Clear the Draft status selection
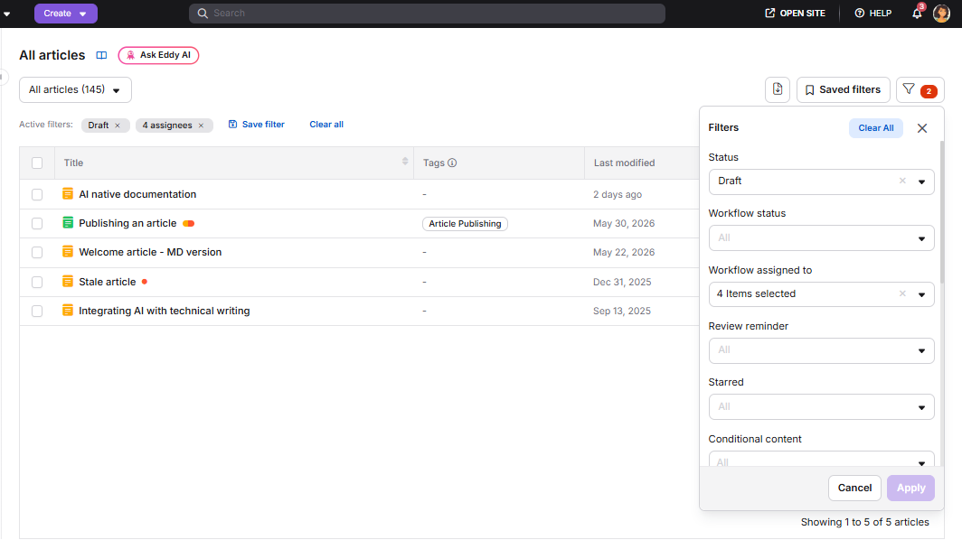 click(902, 181)
